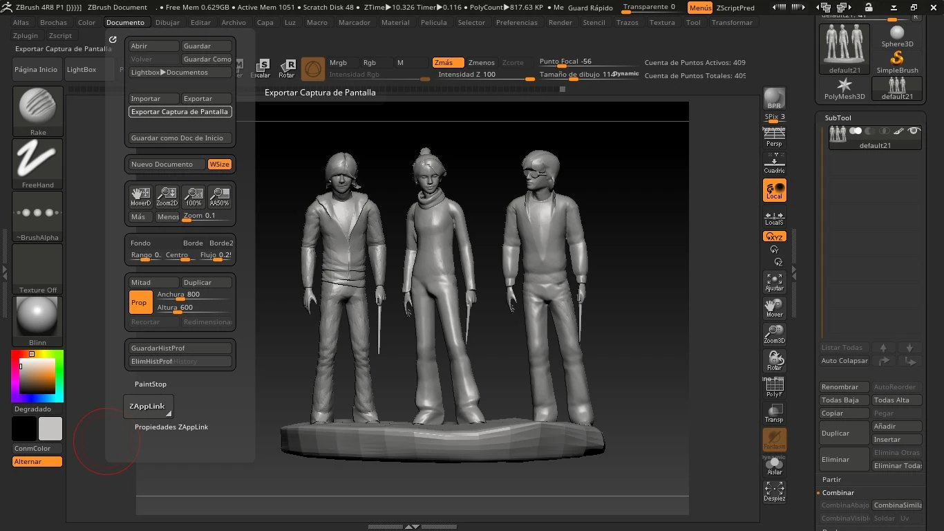Click the Zoom2D icon

pyautogui.click(x=167, y=196)
